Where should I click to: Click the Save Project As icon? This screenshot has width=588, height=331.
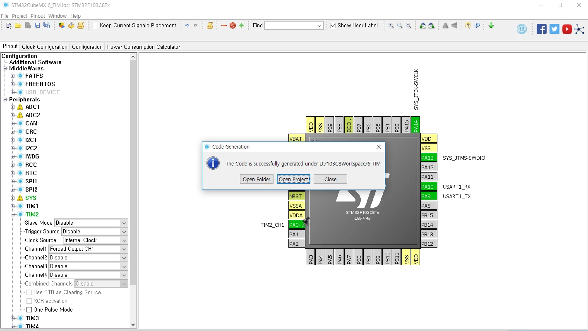pyautogui.click(x=46, y=26)
